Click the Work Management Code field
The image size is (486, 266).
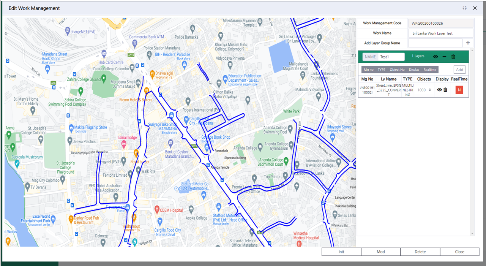[441, 23]
